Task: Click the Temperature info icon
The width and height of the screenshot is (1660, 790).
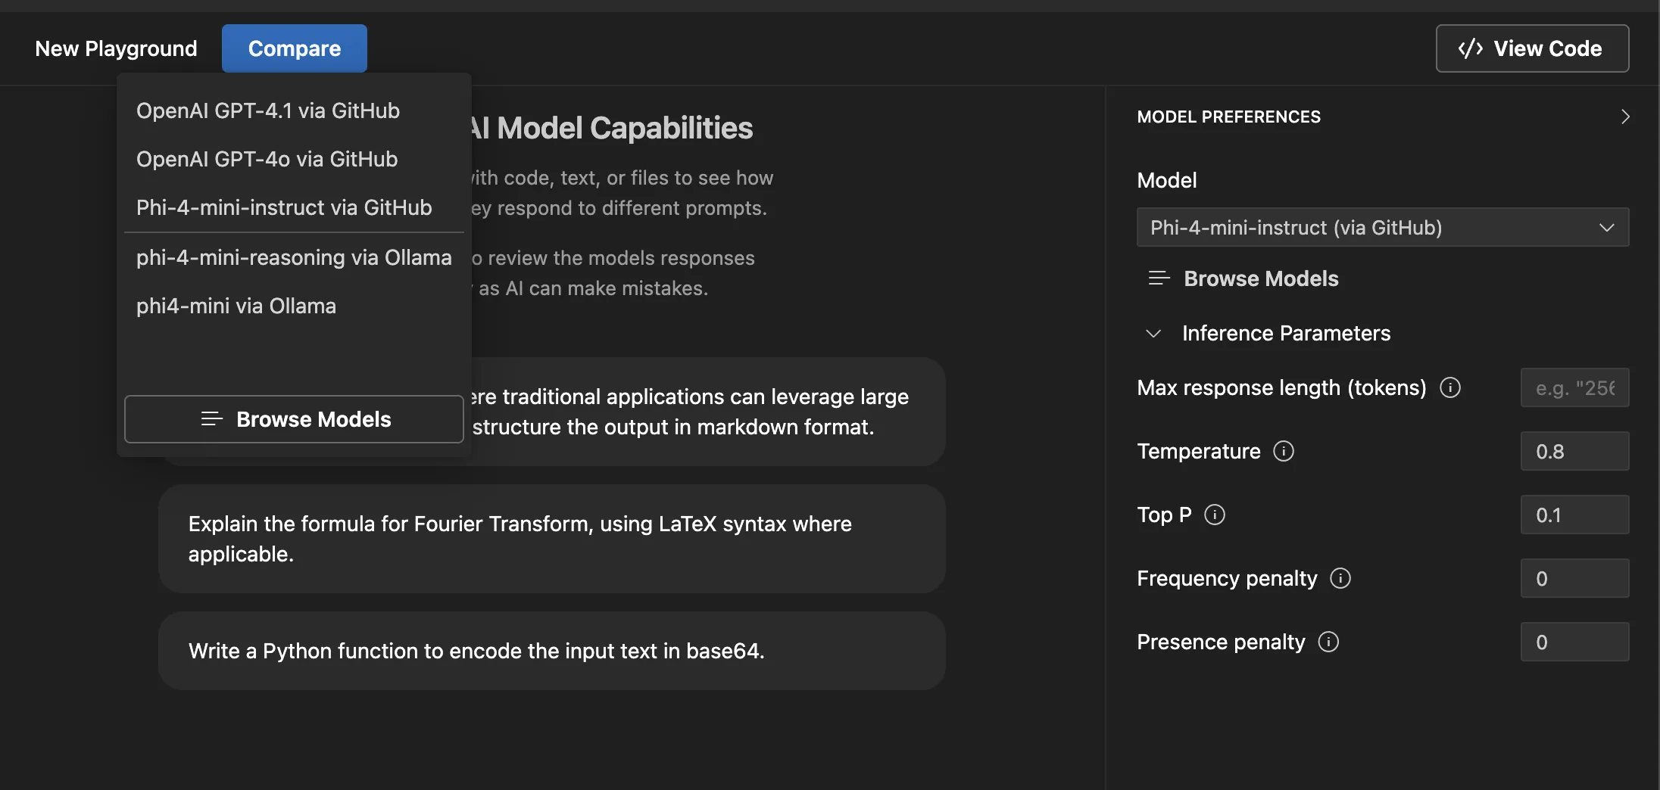Action: pos(1284,451)
